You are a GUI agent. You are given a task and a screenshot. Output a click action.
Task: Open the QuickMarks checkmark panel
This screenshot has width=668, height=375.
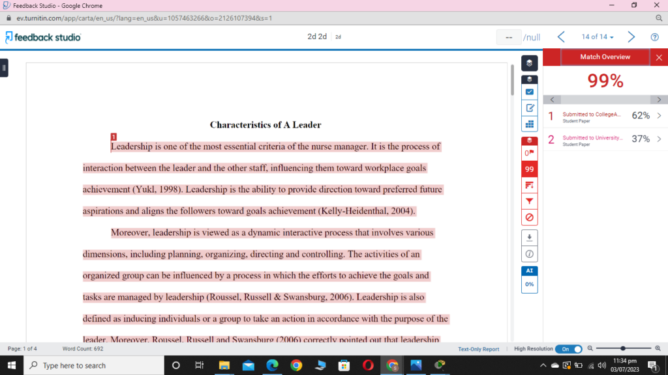pyautogui.click(x=529, y=92)
